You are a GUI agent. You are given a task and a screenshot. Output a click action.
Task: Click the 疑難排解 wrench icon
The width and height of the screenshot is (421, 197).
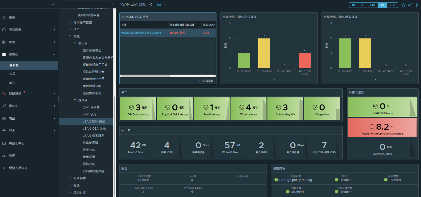pos(4,94)
